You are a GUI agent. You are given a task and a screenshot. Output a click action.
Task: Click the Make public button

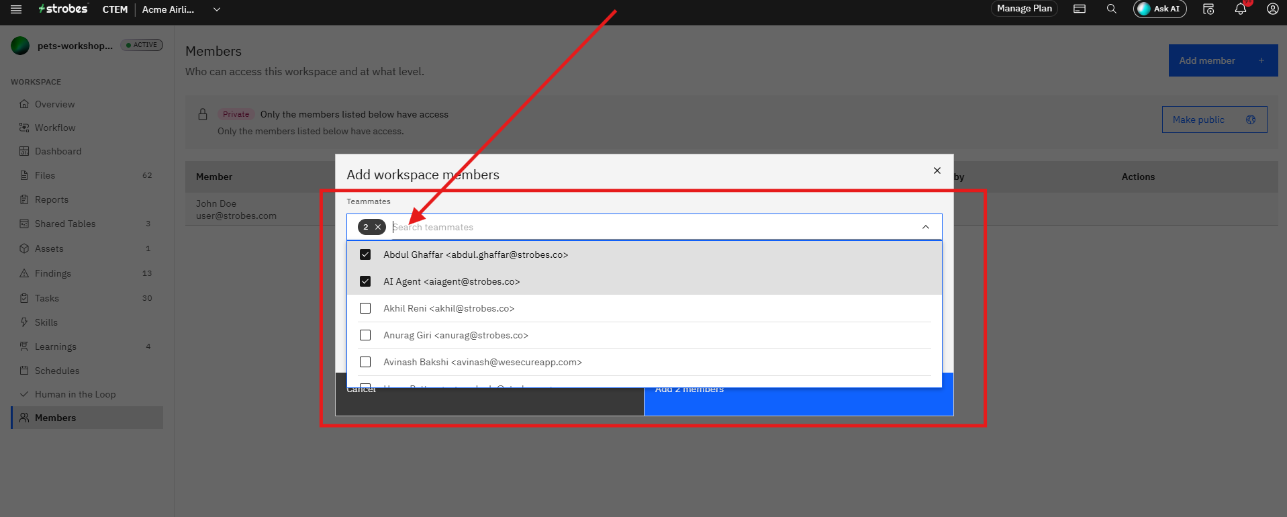click(1214, 120)
